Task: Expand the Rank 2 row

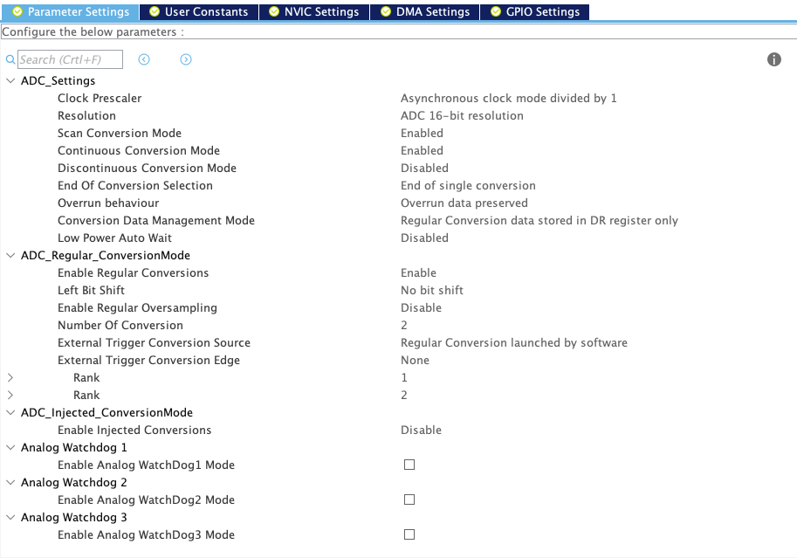Action: point(10,395)
